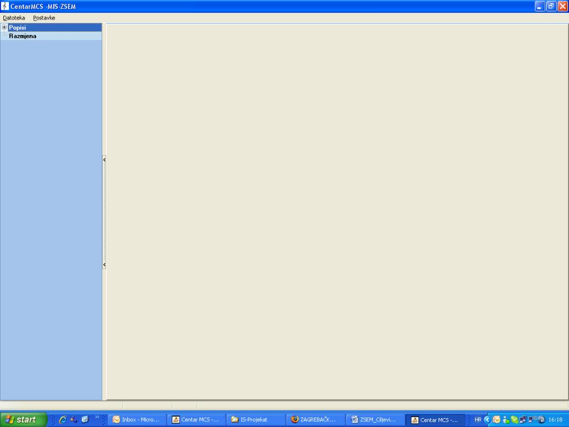The width and height of the screenshot is (569, 427).
Task: Minimize the CentarMCS window
Action: tap(540, 6)
